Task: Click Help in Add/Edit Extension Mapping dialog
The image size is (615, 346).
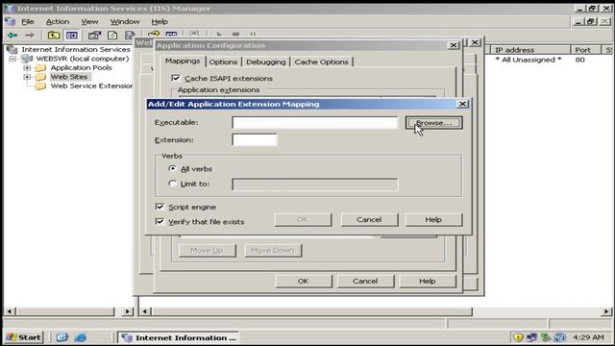Action: tap(433, 220)
